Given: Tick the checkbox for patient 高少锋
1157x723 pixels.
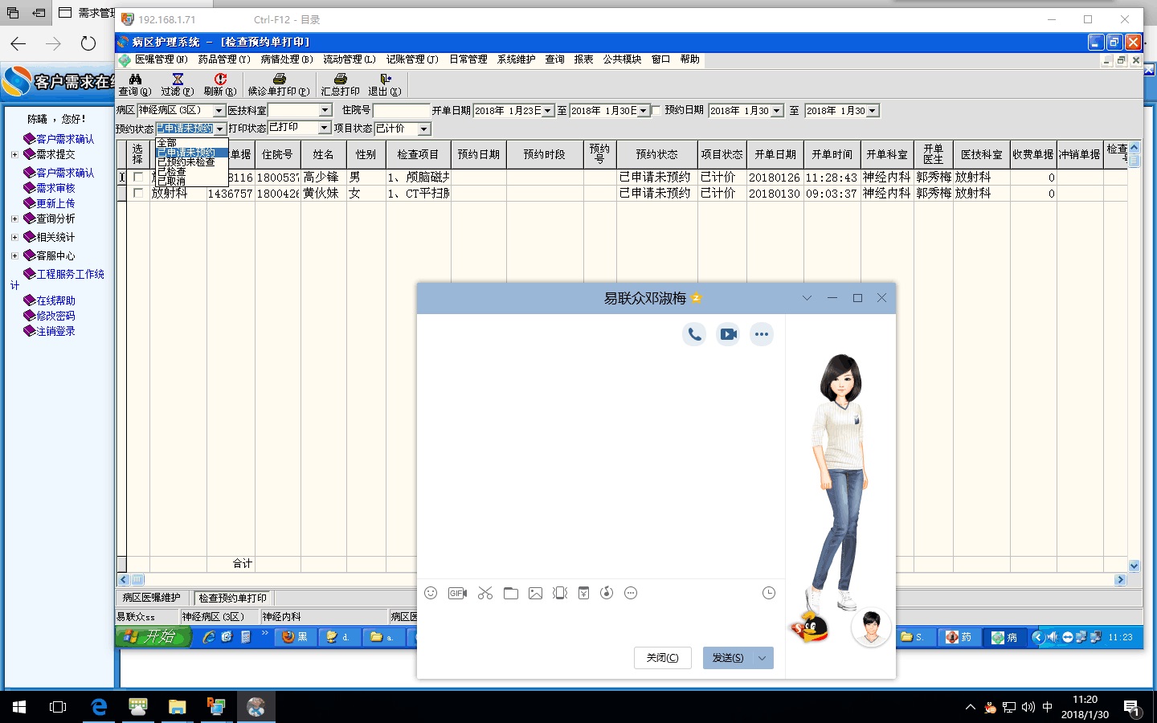Looking at the screenshot, I should point(138,177).
